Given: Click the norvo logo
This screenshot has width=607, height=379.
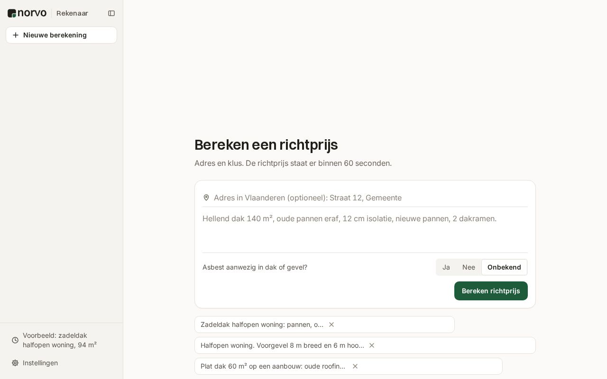Looking at the screenshot, I should click(x=27, y=13).
